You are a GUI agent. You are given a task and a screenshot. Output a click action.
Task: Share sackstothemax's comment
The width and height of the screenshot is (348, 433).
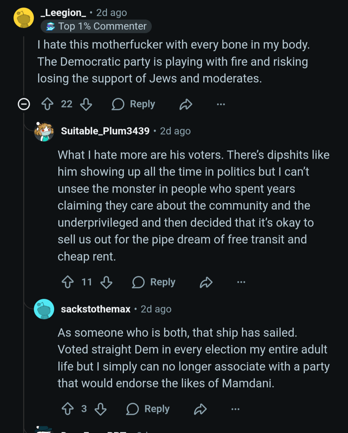click(200, 409)
